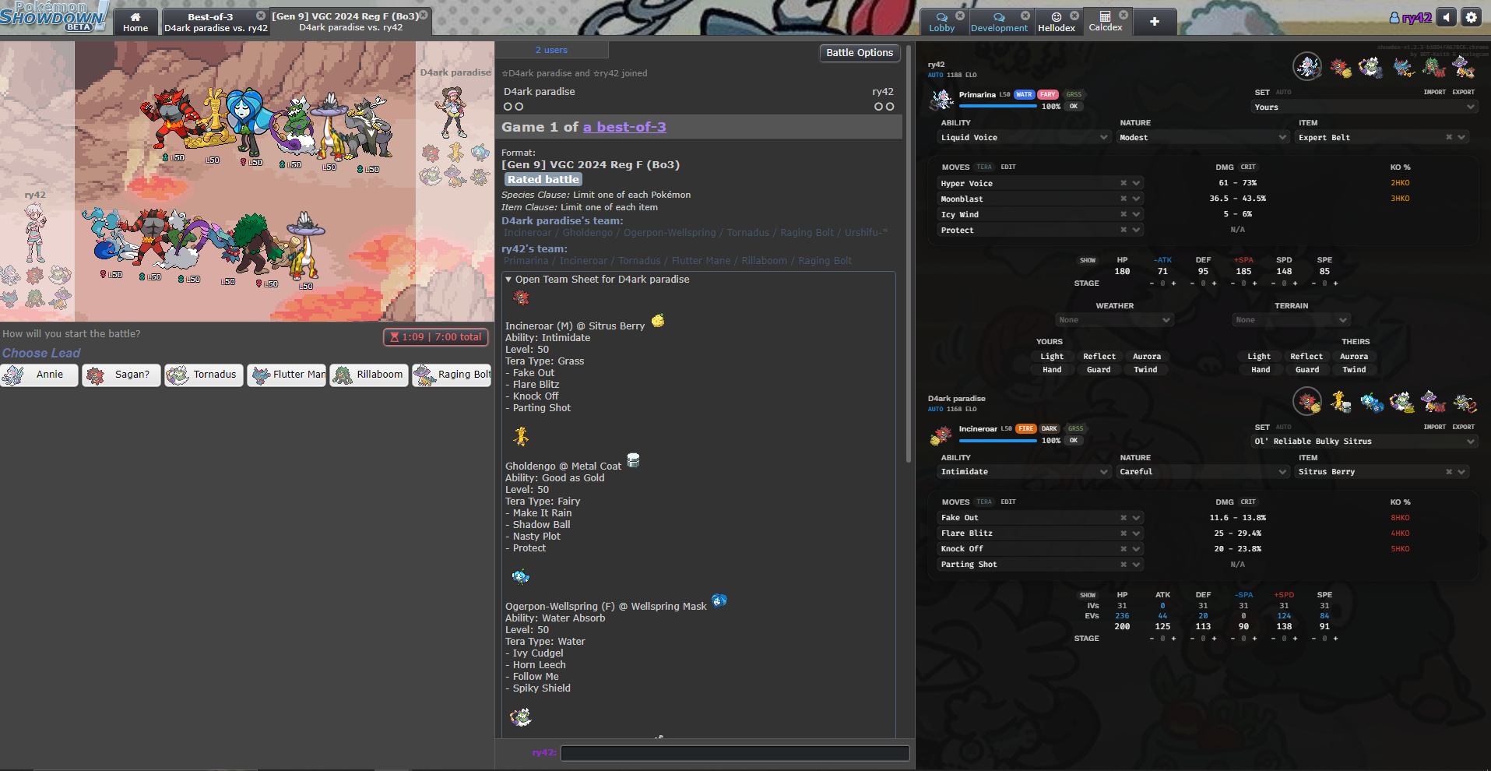Select Flutter Mane icon in ry42's calc team row
This screenshot has width=1491, height=771.
click(x=1403, y=68)
